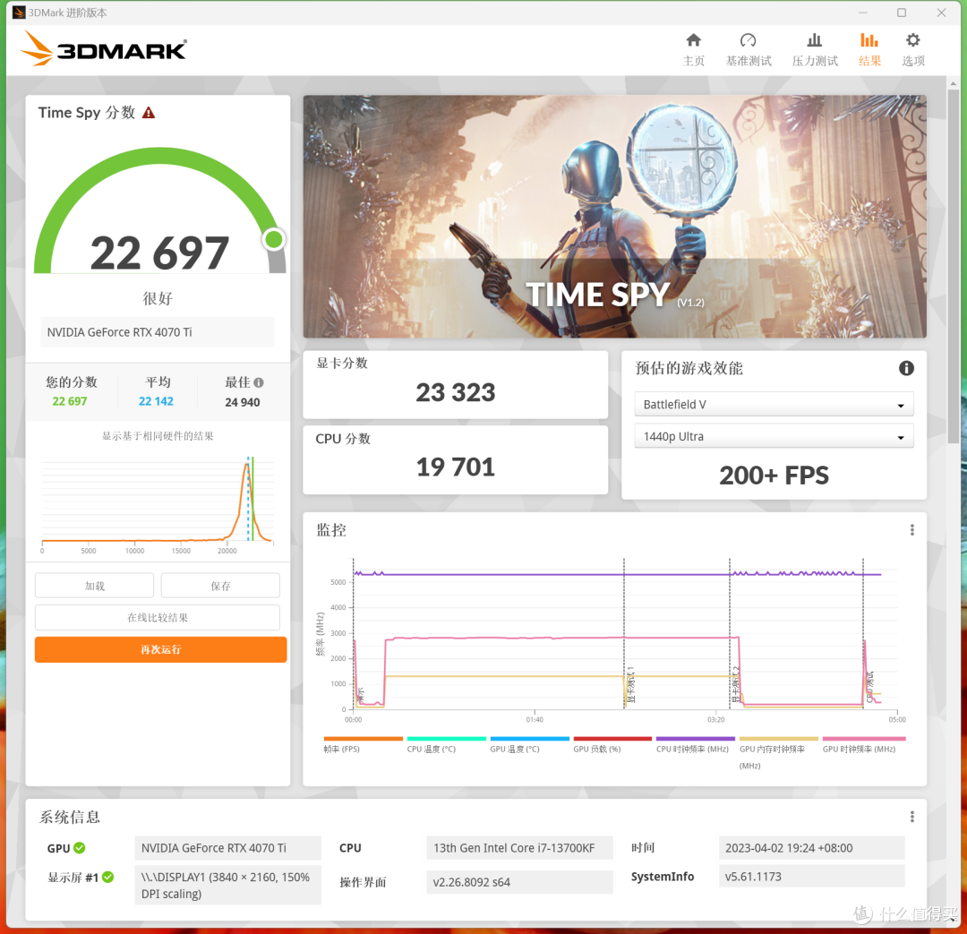Switch to the 结果 results tab
Viewport: 967px width, 934px height.
pos(869,49)
